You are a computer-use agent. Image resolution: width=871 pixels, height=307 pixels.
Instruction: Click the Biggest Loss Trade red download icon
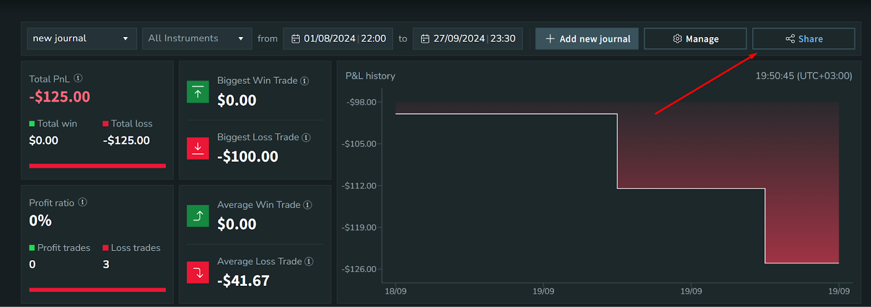pyautogui.click(x=198, y=148)
